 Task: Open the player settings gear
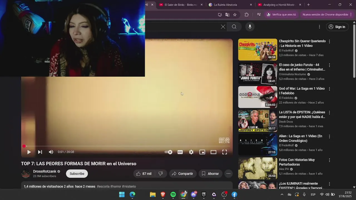coord(191,152)
